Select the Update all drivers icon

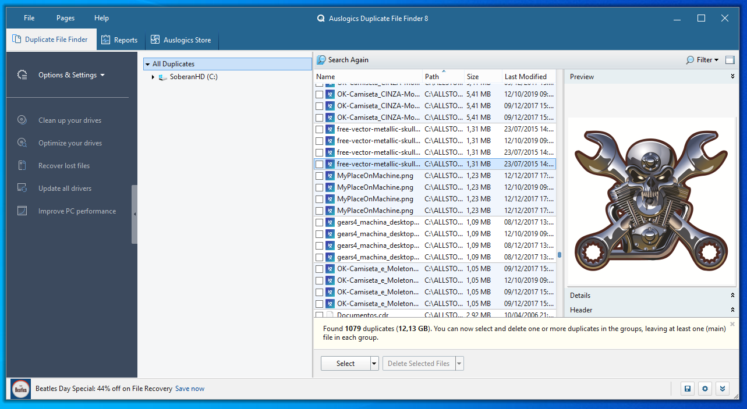point(22,188)
